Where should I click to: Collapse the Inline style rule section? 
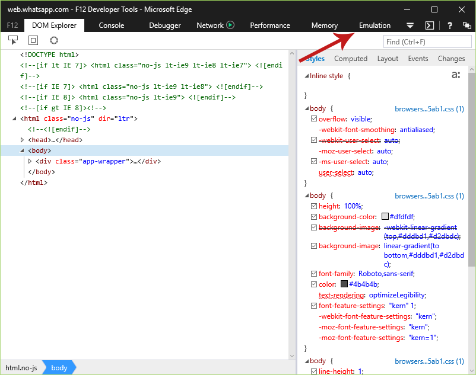[307, 76]
